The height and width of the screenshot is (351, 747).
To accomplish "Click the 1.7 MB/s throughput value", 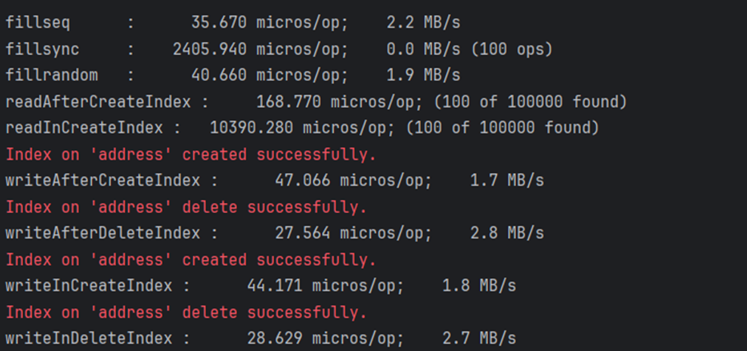I will click(507, 181).
